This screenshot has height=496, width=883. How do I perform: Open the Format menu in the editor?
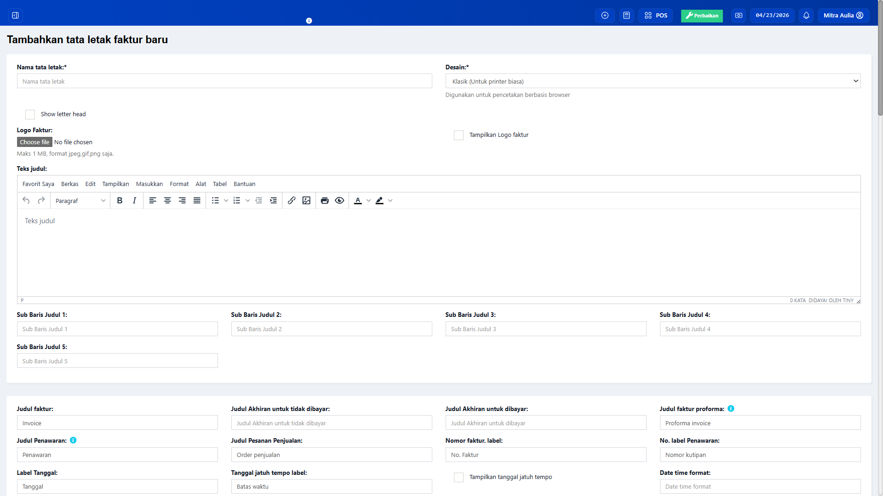tap(179, 184)
